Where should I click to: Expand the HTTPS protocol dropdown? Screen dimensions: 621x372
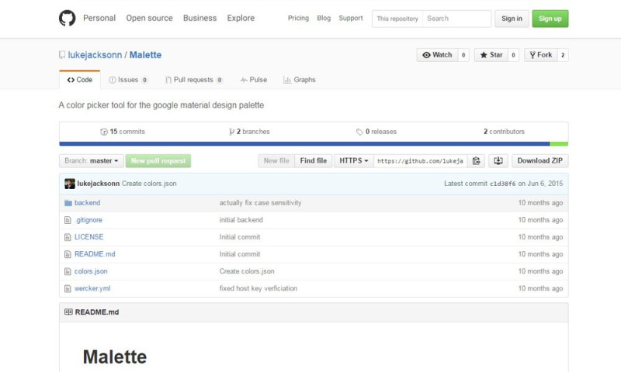coord(354,161)
